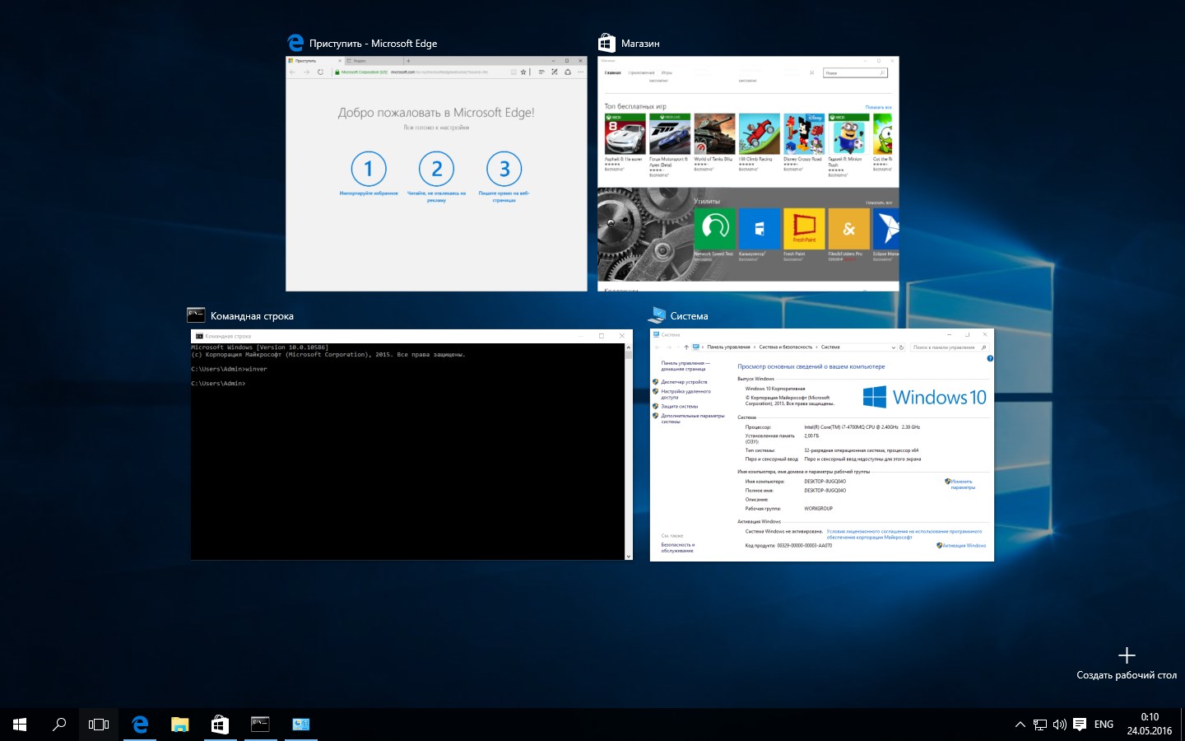This screenshot has height=741, width=1185.
Task: Open the Fresh Paint app tile
Action: (804, 234)
